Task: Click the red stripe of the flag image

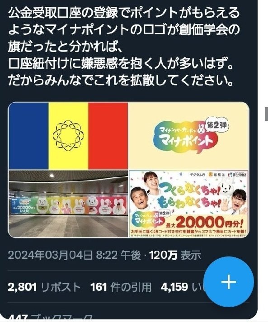Action: click(x=108, y=136)
